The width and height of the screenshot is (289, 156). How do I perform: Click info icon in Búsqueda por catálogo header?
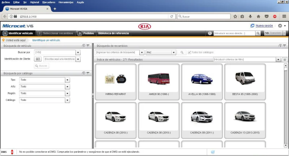[83, 73]
